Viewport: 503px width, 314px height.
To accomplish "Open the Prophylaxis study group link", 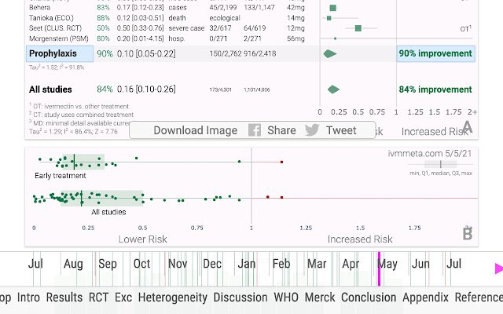I will (x=60, y=53).
